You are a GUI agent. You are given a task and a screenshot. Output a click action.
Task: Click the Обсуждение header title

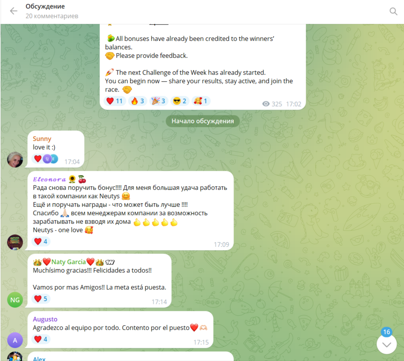click(x=45, y=6)
